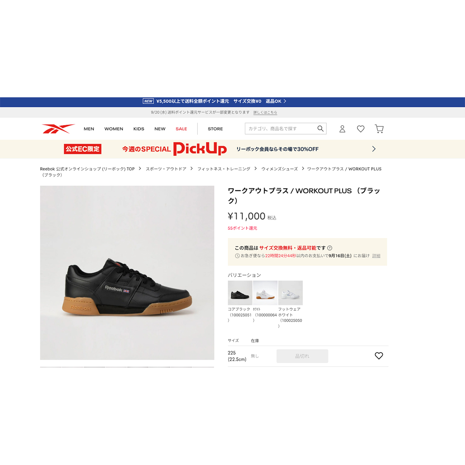The image size is (465, 465).
Task: Select the white gum sole variation
Action: pyautogui.click(x=265, y=293)
